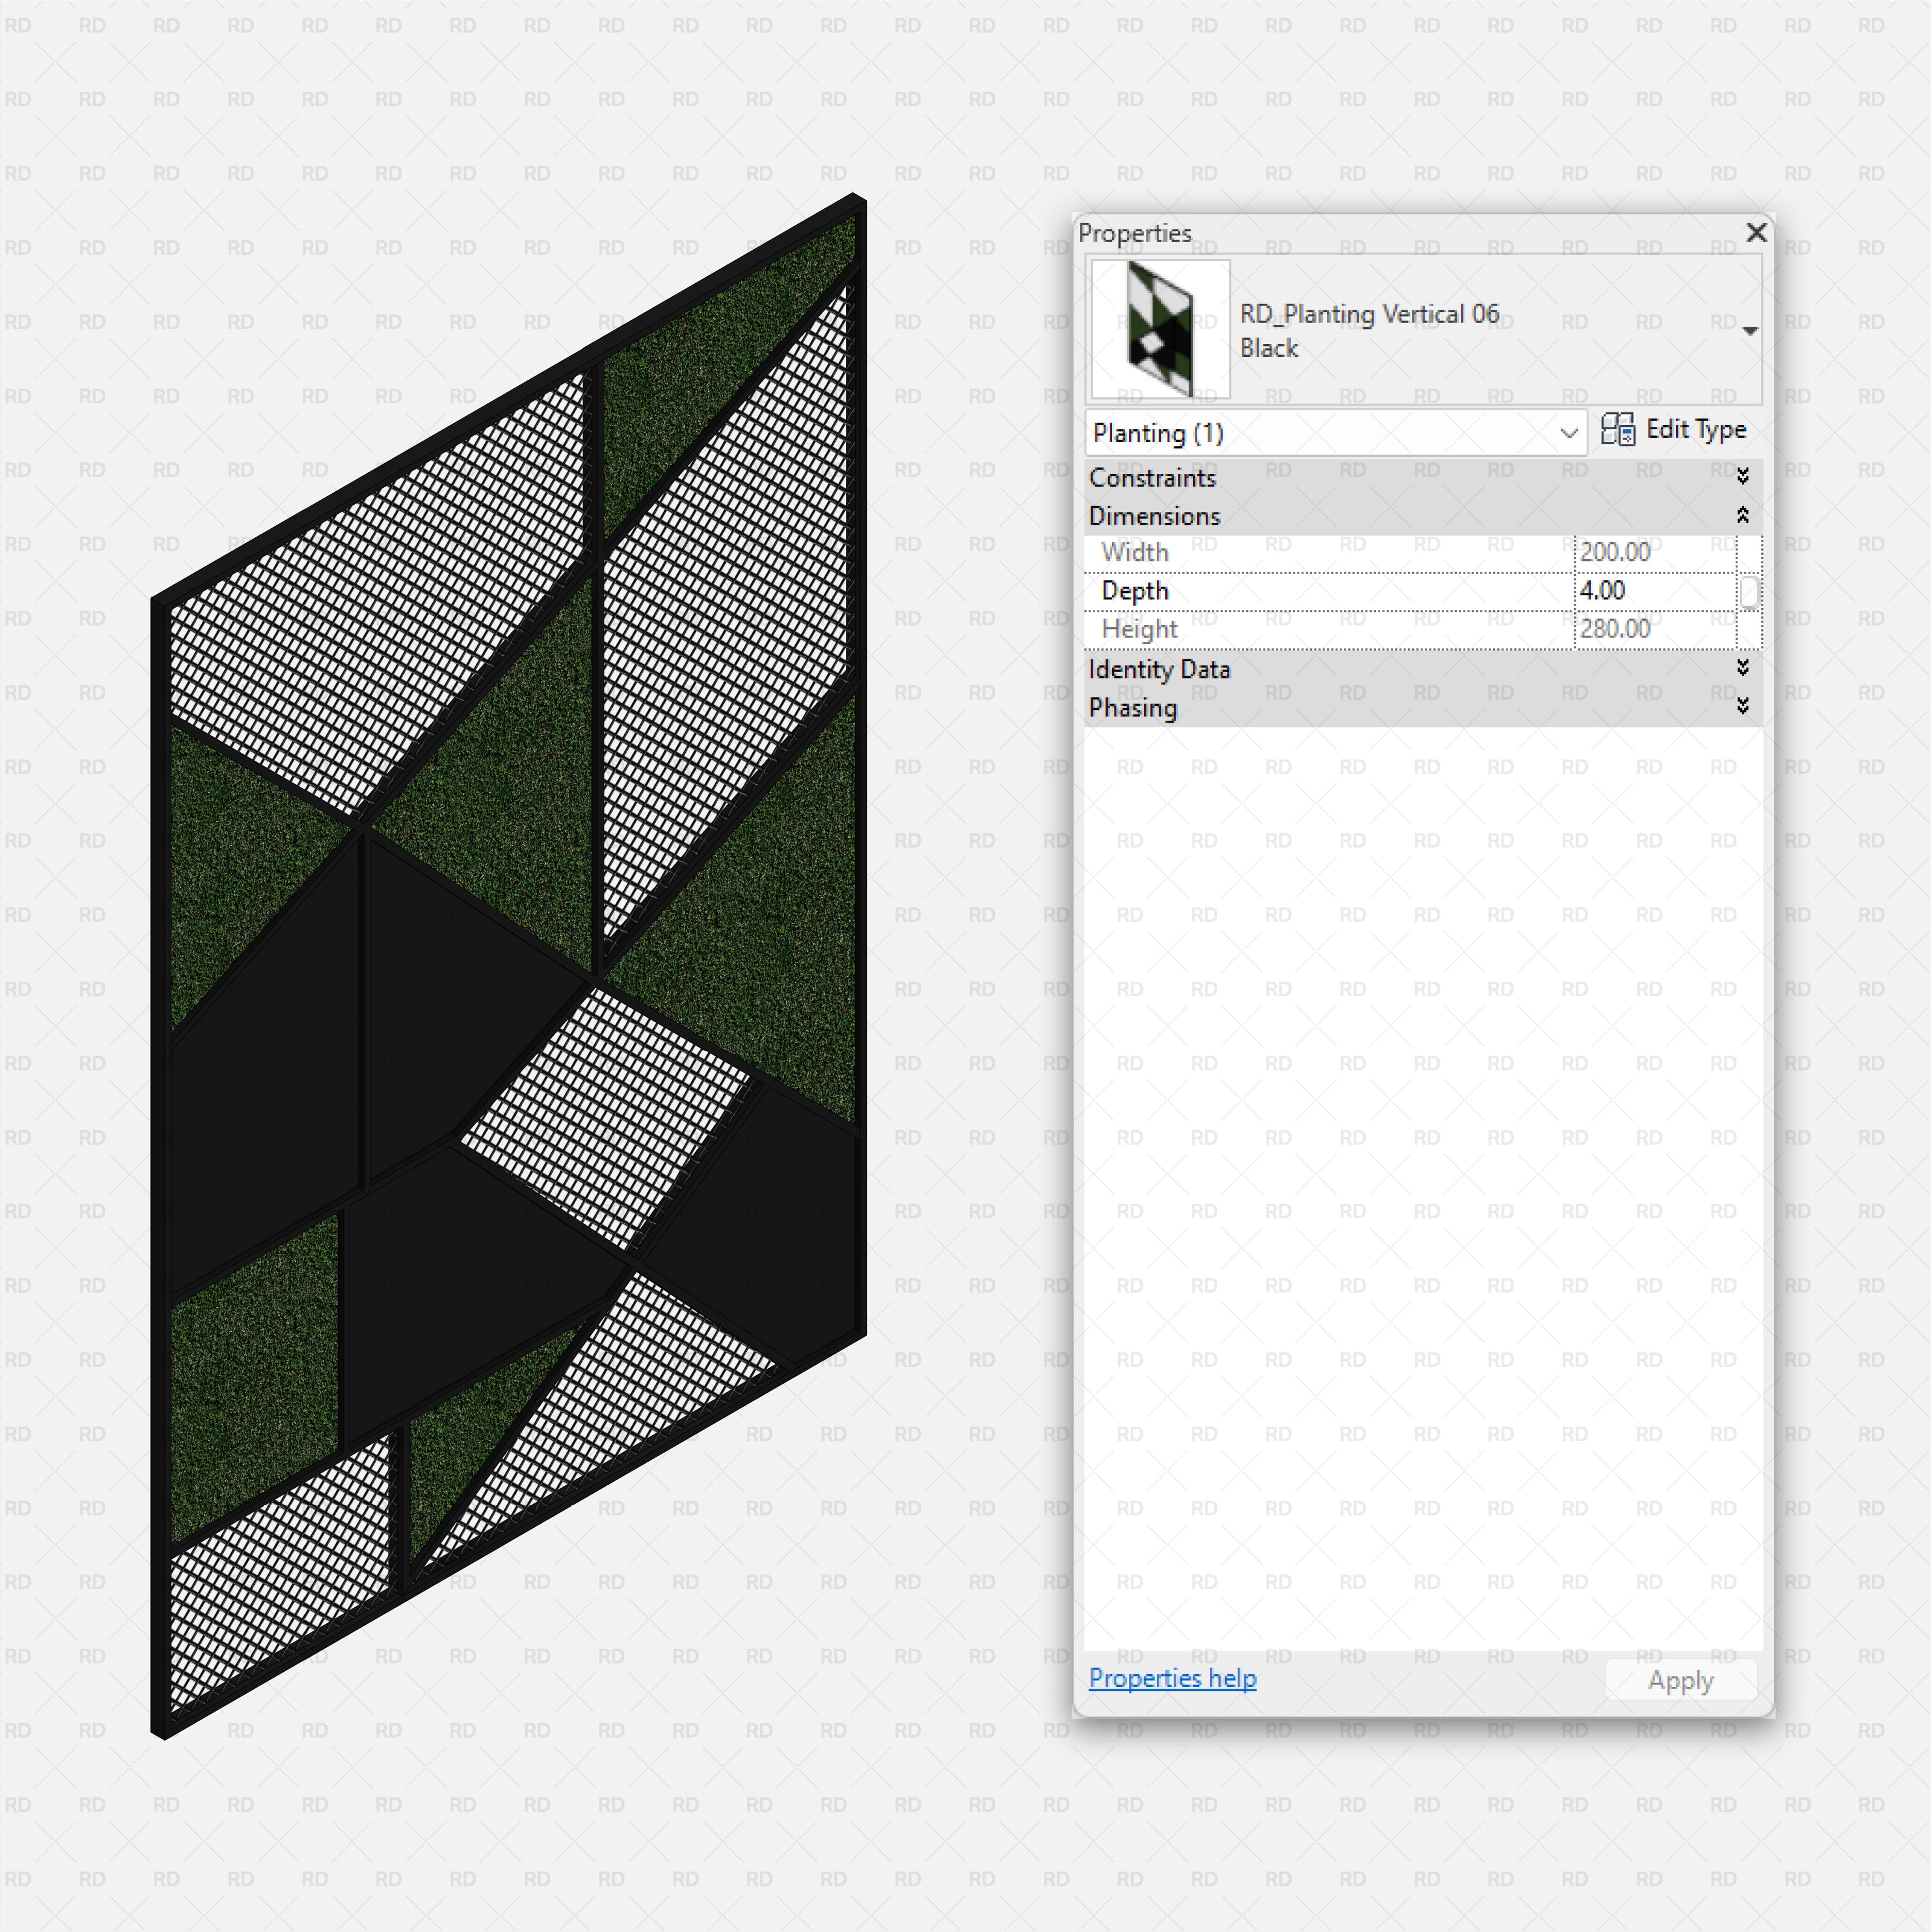Click the Dimensions group header label
The image size is (1932, 1932).
(1154, 516)
